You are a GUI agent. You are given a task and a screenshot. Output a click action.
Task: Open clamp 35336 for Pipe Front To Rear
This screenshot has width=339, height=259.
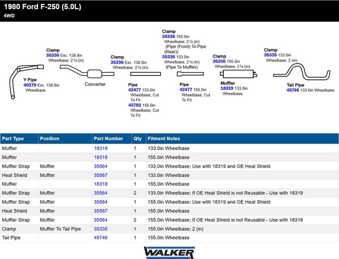tap(169, 37)
